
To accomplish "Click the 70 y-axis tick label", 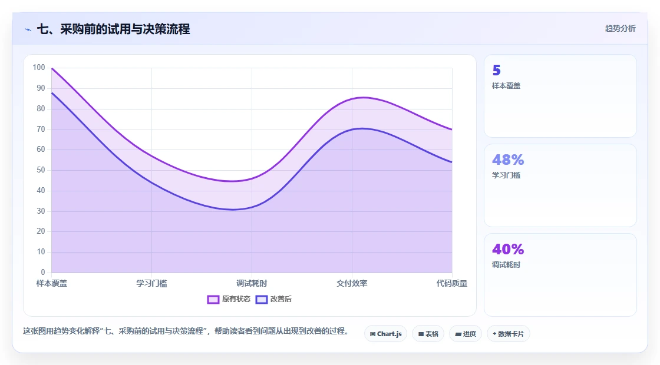I will (x=41, y=129).
